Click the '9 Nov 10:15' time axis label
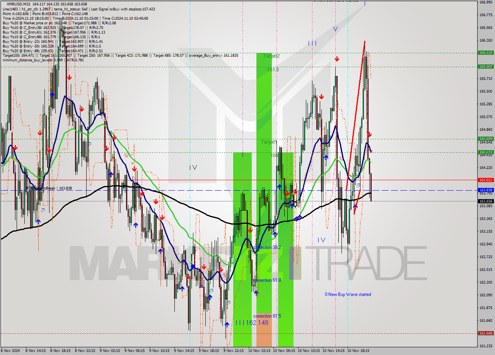 [x=159, y=351]
